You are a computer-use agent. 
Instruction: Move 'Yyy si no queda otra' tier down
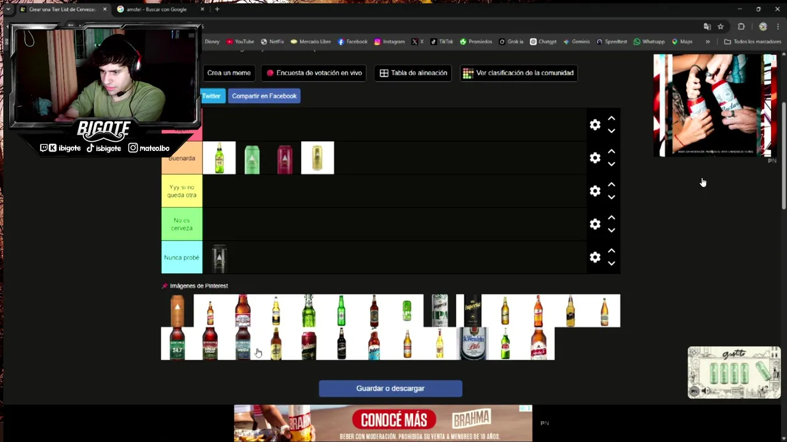click(611, 197)
